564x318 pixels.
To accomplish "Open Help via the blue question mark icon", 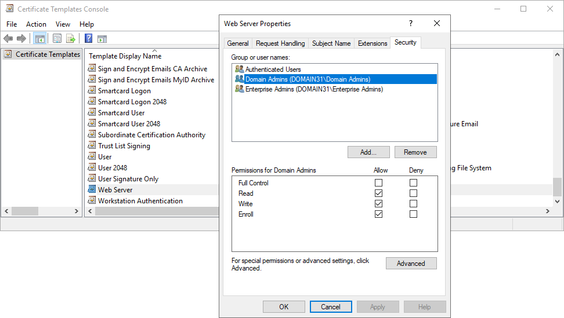I will [88, 39].
